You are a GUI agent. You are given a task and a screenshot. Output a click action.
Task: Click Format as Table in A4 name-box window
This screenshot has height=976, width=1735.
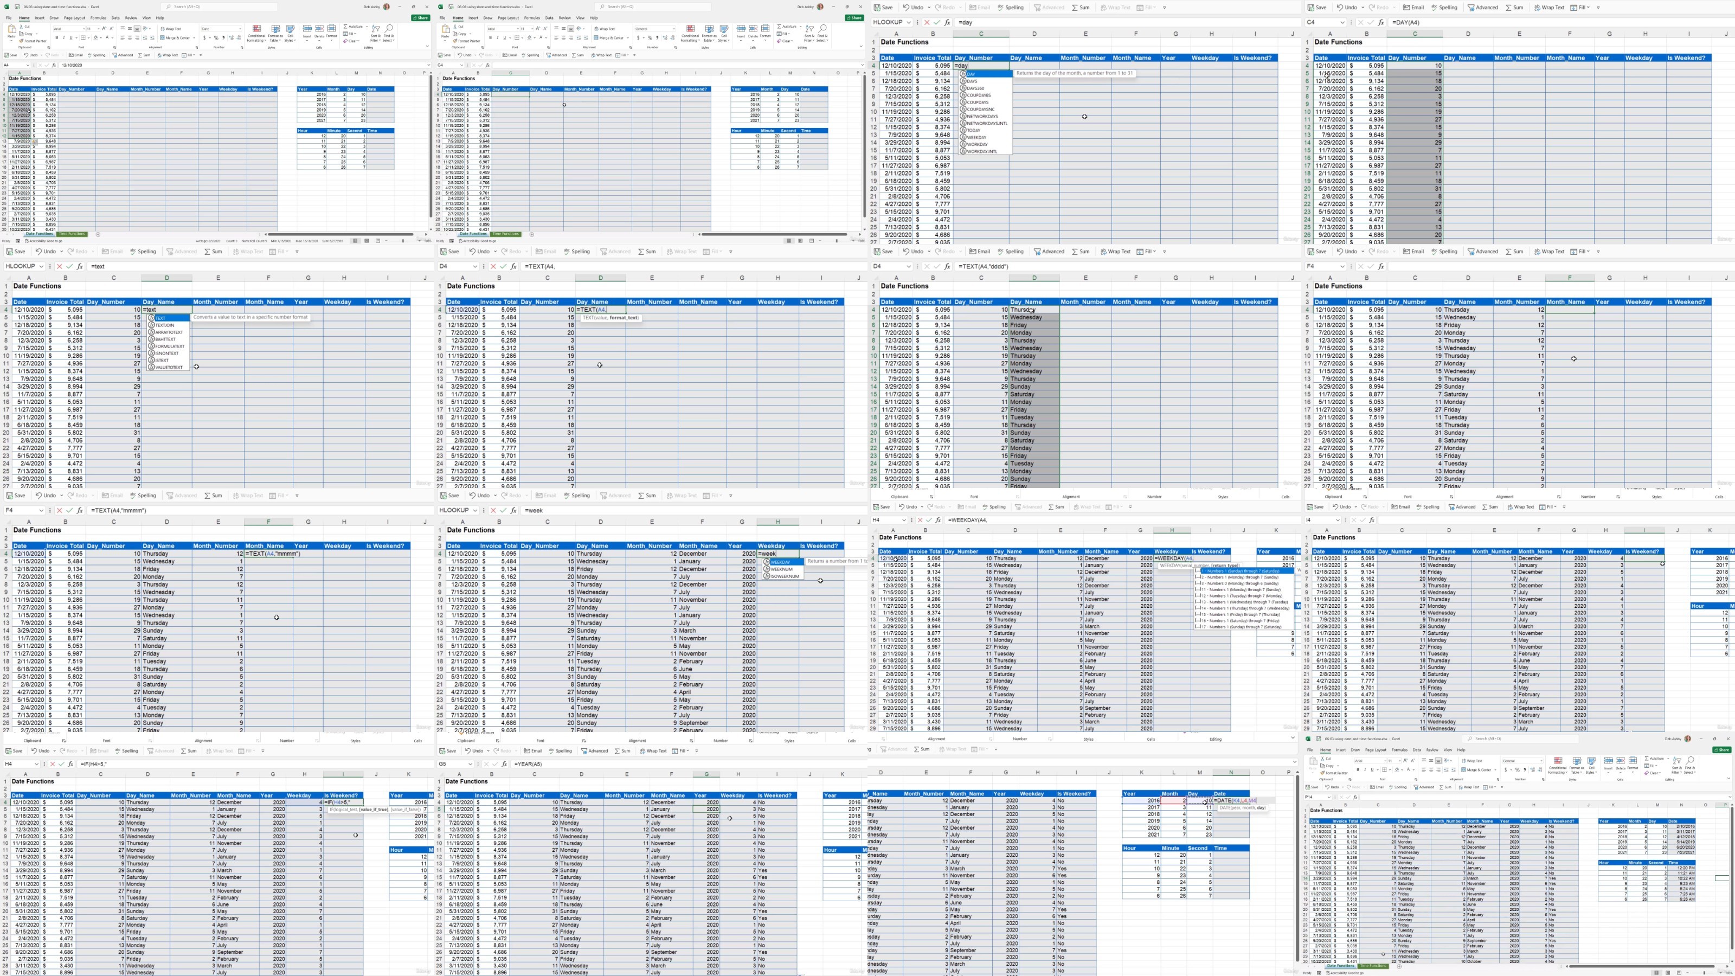[275, 34]
